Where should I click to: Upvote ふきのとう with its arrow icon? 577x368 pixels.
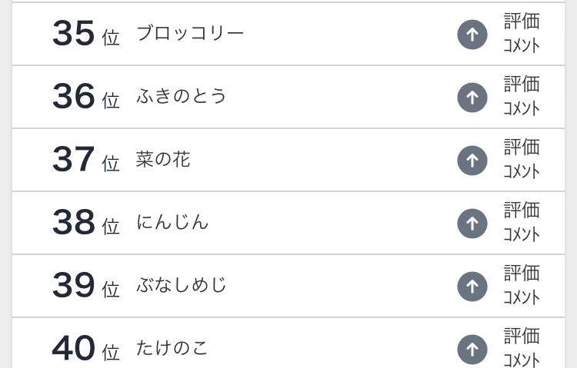472,98
